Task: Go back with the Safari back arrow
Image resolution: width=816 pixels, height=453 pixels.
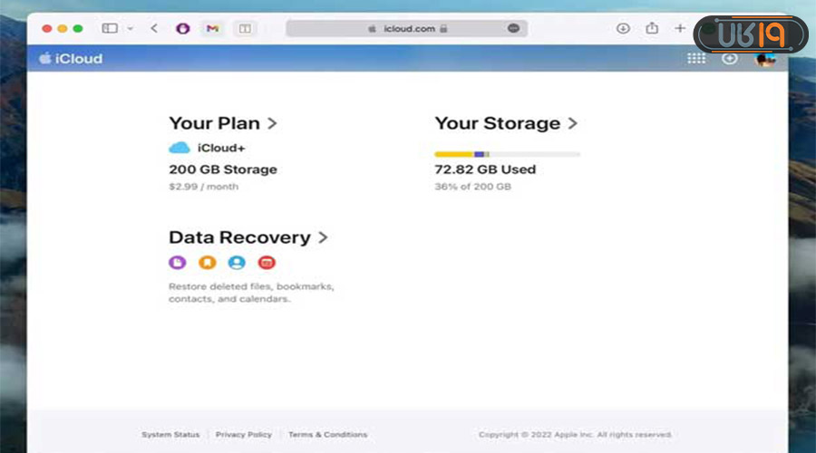Action: coord(154,29)
